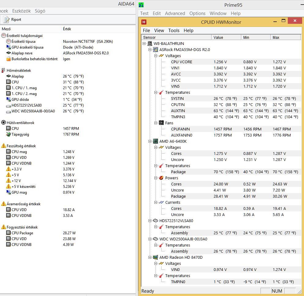Viewport: 304px width, 296px height.
Task: Click the Value column header in HWMonitor
Action: pyautogui.click(x=226, y=37)
